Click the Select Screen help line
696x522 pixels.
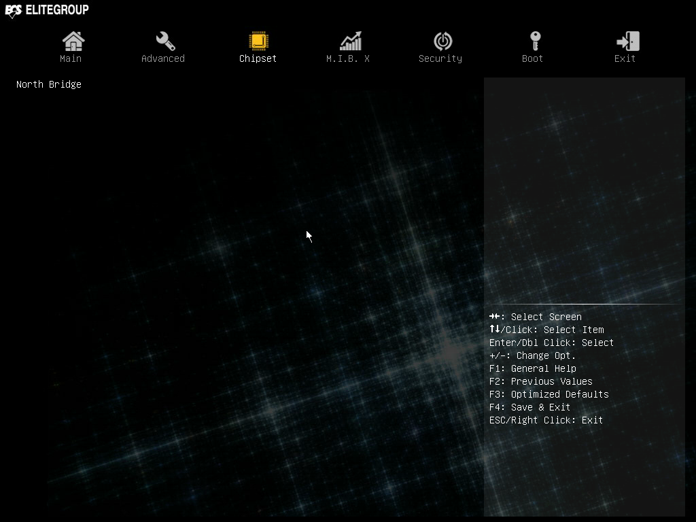pyautogui.click(x=536, y=317)
